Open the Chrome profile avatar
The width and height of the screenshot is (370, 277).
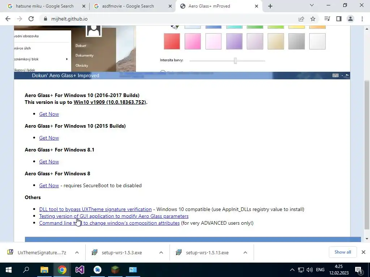pos(350,19)
